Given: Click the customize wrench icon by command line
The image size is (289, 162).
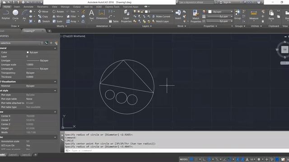Looking at the screenshot, I should [x=62, y=140].
